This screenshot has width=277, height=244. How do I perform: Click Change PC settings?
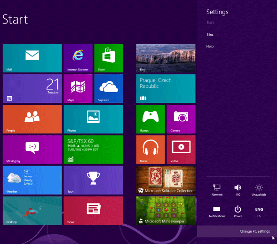click(x=255, y=231)
